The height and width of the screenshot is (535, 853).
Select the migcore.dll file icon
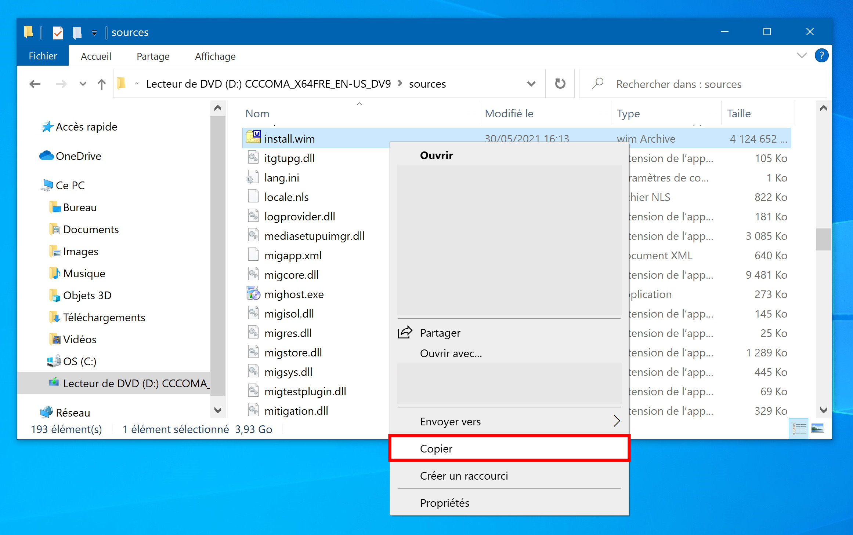click(253, 274)
